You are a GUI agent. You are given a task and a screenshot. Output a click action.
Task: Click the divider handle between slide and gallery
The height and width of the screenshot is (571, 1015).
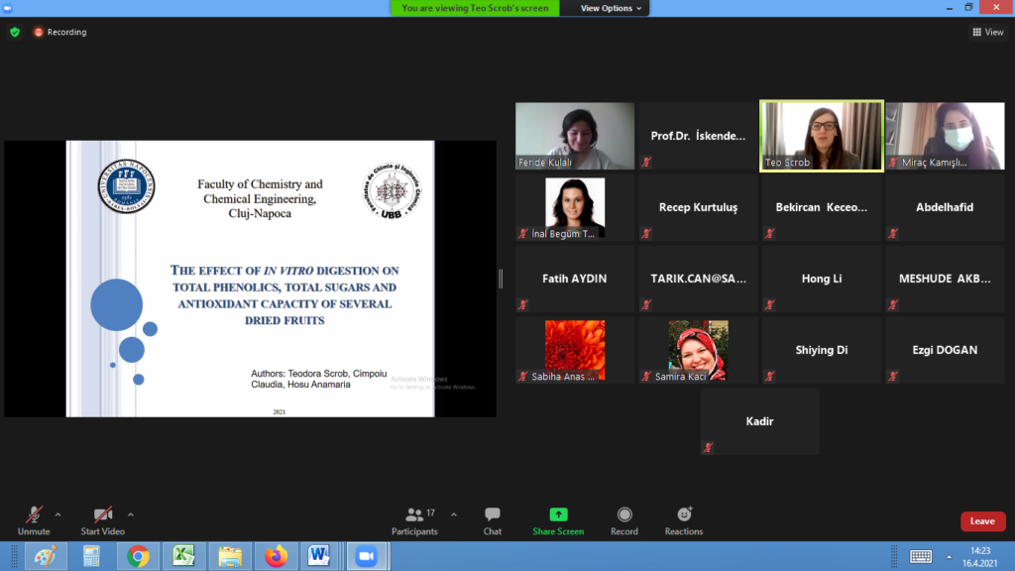[x=501, y=279]
